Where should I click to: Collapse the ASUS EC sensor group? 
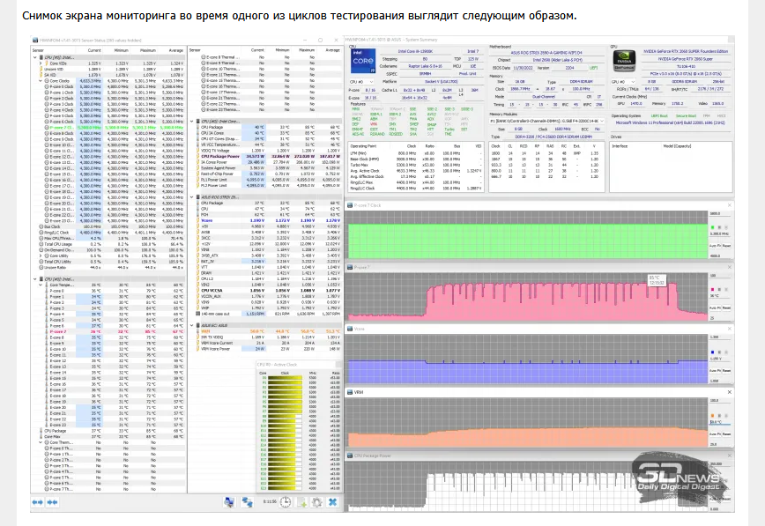pyautogui.click(x=192, y=325)
